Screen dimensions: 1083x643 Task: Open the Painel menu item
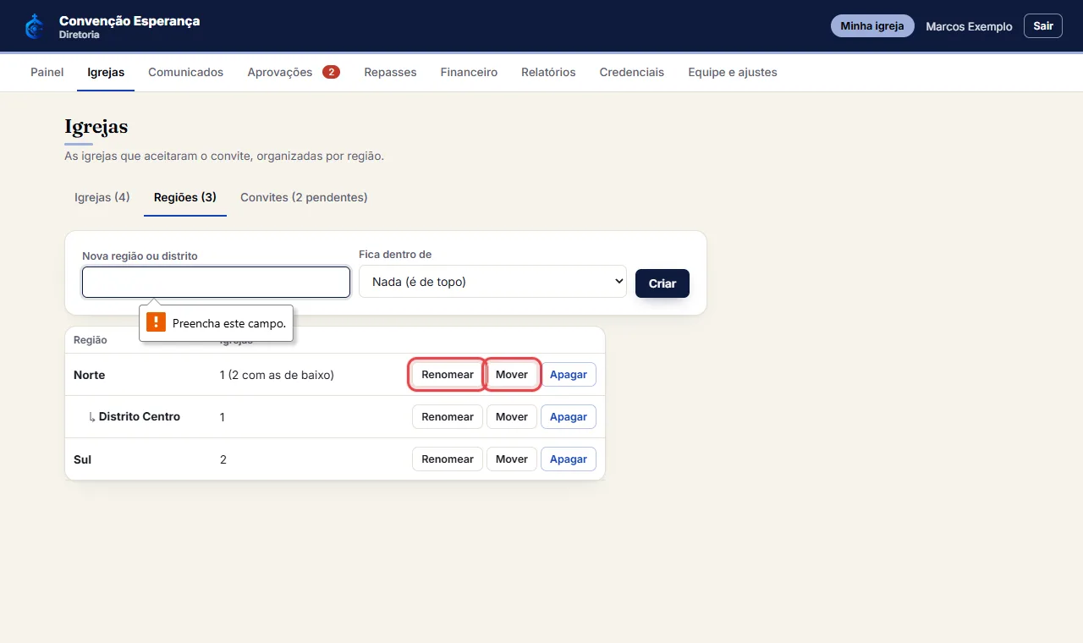pos(47,73)
